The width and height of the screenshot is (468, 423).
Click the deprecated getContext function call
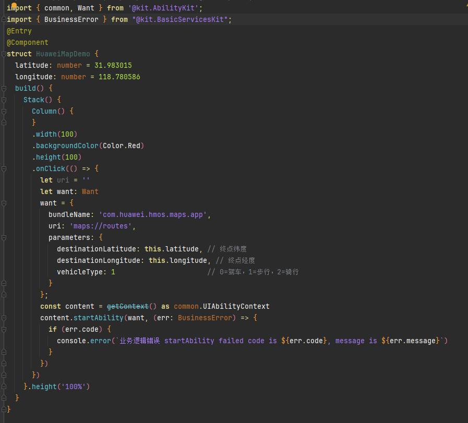(x=128, y=307)
